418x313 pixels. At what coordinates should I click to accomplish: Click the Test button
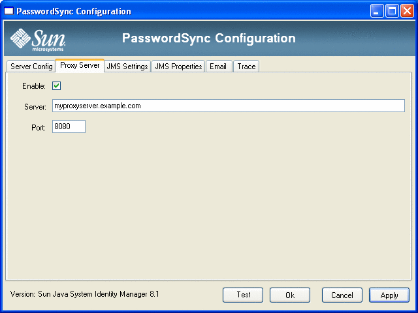pos(243,295)
